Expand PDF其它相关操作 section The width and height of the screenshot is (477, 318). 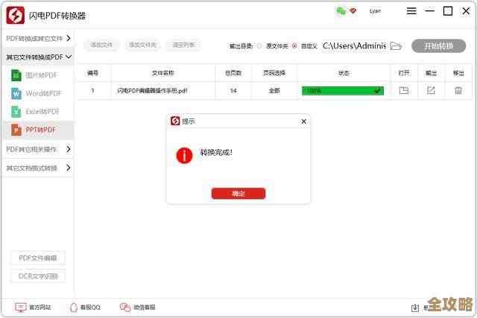38,149
